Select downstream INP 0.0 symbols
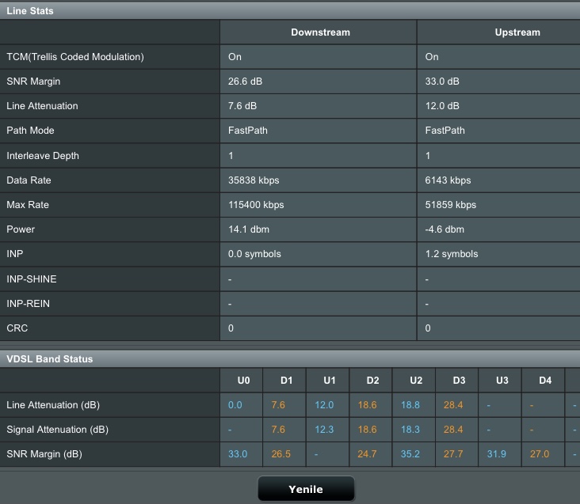Image resolution: width=580 pixels, height=504 pixels. (254, 254)
